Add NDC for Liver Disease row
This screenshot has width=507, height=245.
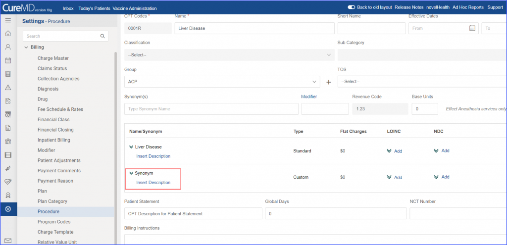tap(445, 150)
